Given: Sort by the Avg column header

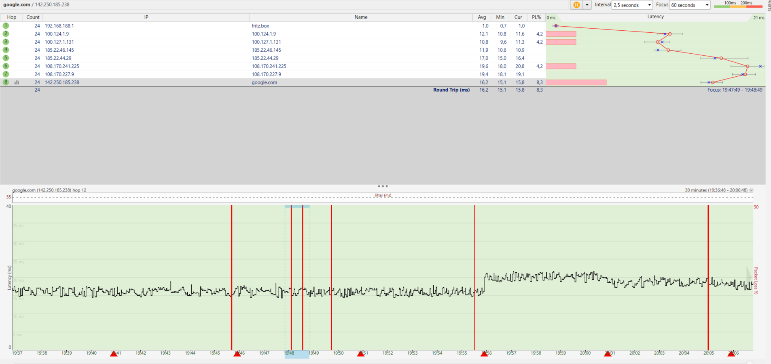Looking at the screenshot, I should point(482,17).
